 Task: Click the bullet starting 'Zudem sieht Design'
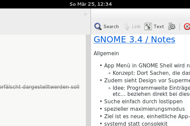147,80
